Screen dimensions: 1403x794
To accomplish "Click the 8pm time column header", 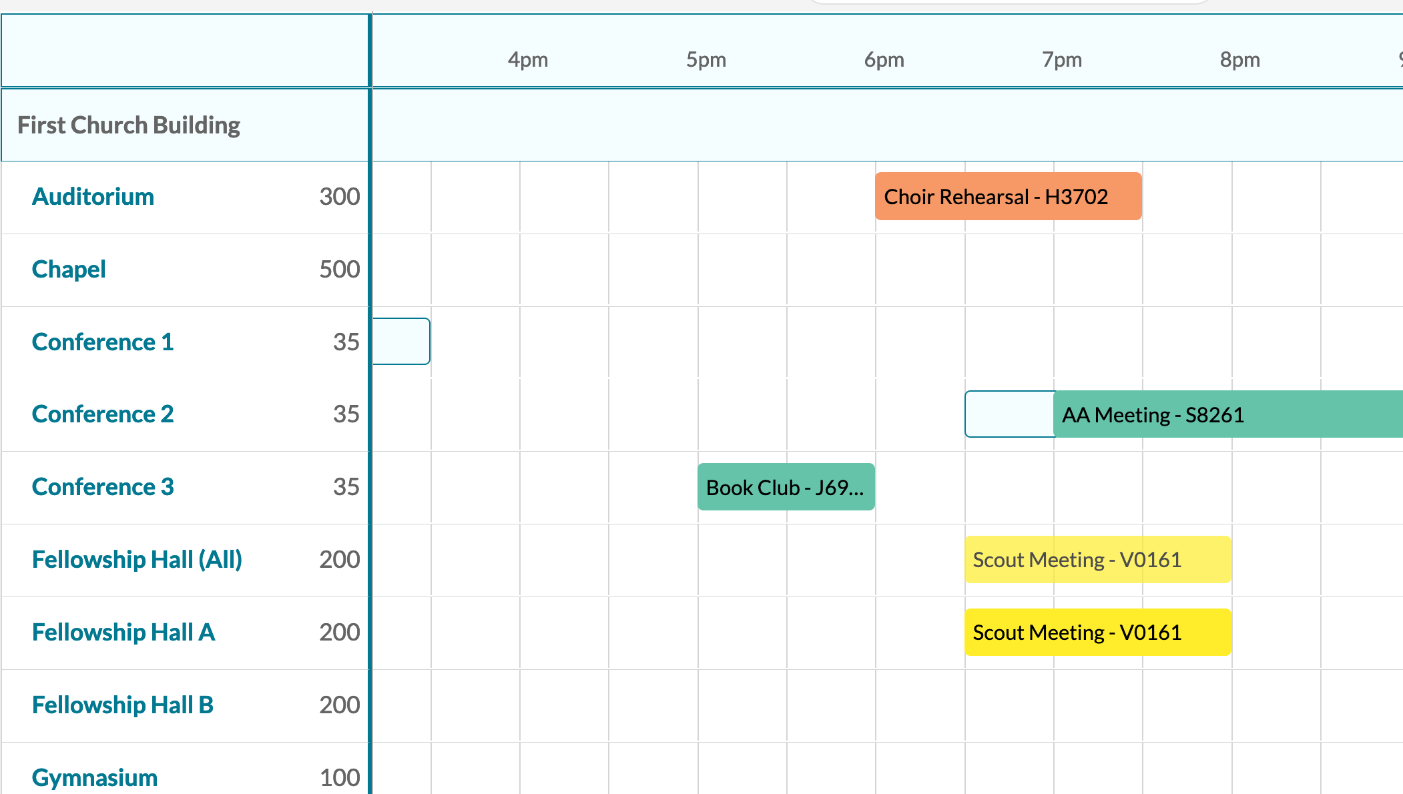I will point(1239,60).
